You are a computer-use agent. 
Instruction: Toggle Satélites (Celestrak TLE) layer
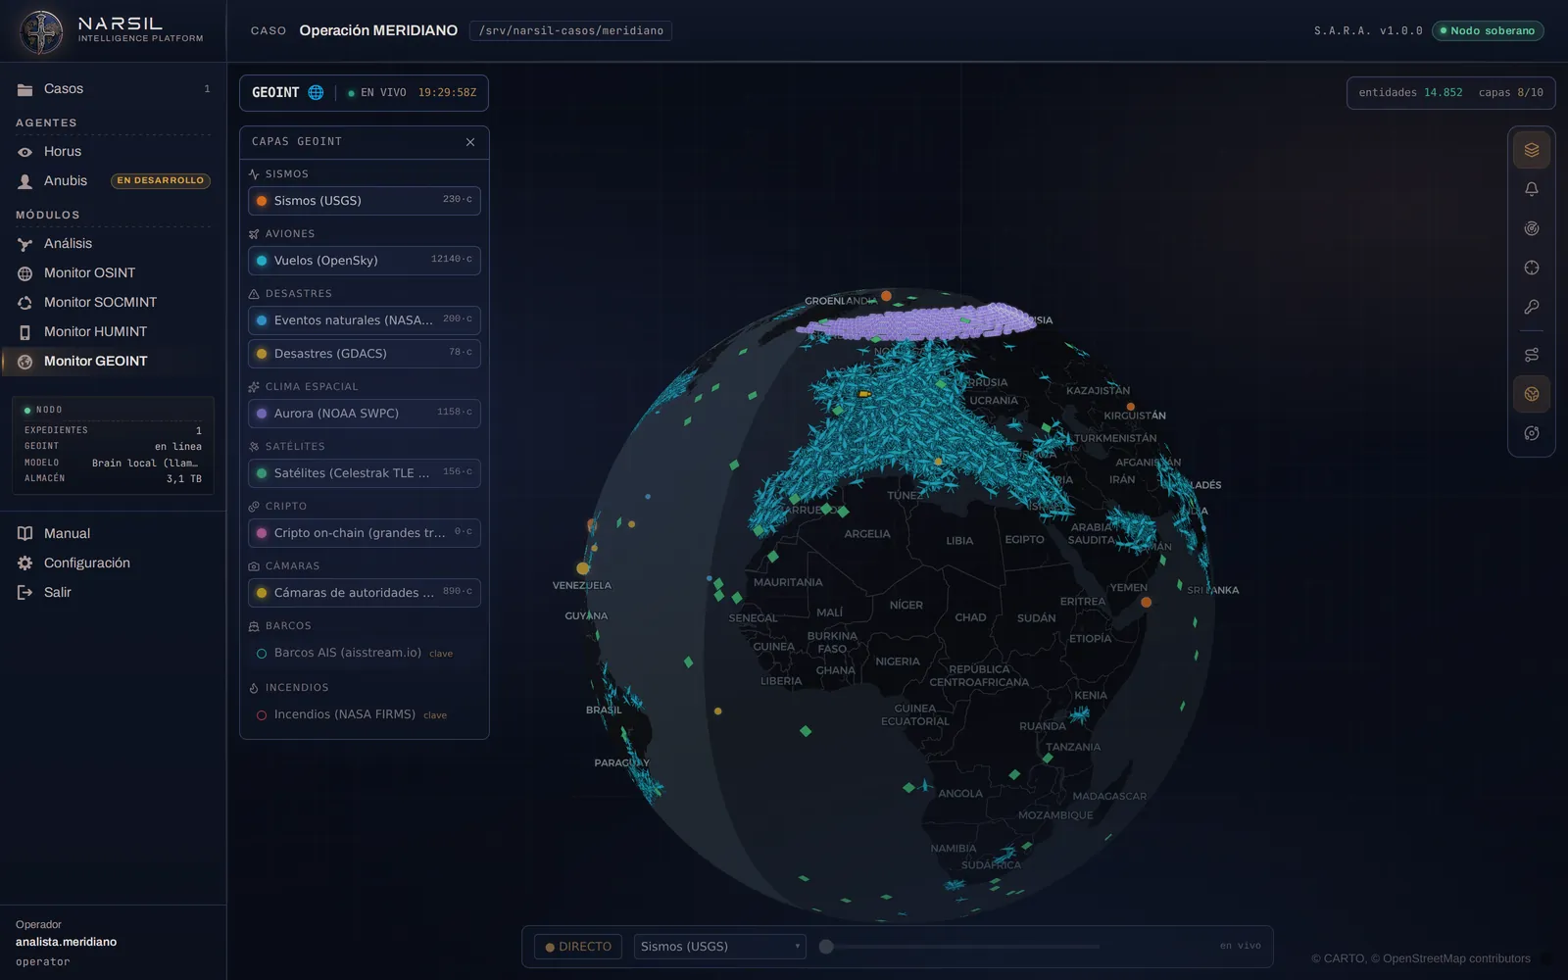coord(365,472)
